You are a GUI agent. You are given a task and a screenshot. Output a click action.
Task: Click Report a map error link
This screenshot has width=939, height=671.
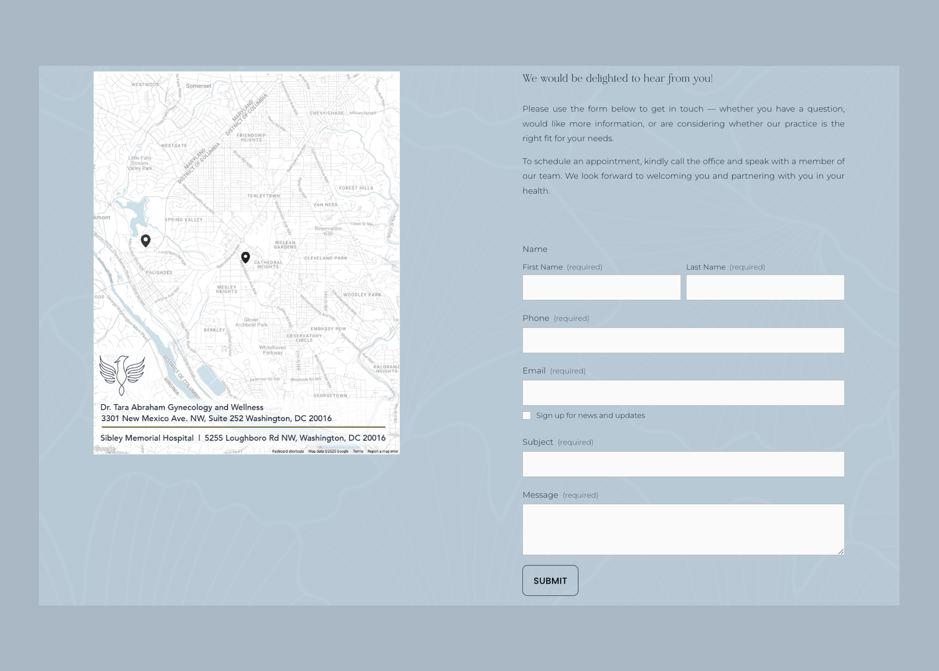[383, 451]
